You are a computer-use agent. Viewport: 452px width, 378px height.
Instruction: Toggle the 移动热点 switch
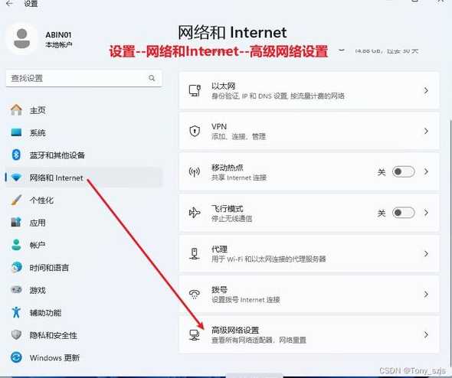pos(403,172)
